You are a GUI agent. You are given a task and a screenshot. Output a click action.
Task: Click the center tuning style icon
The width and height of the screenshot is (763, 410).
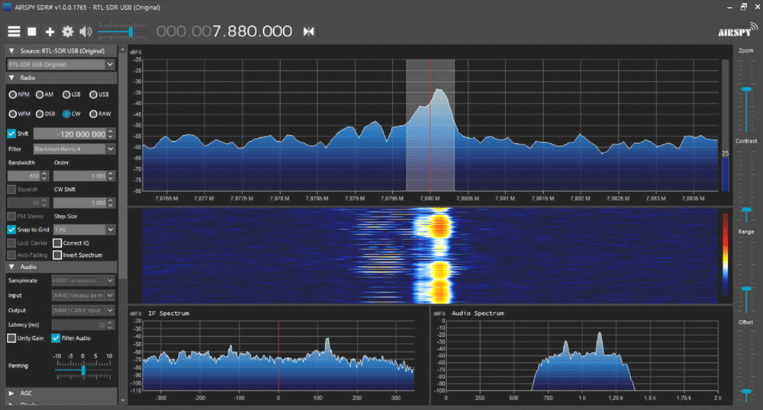[308, 31]
